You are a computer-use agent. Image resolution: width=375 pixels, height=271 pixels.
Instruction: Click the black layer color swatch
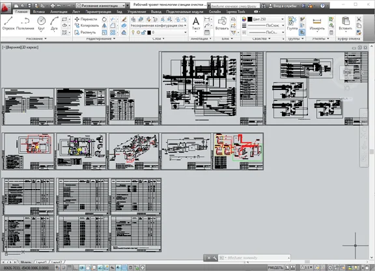pos(149,33)
